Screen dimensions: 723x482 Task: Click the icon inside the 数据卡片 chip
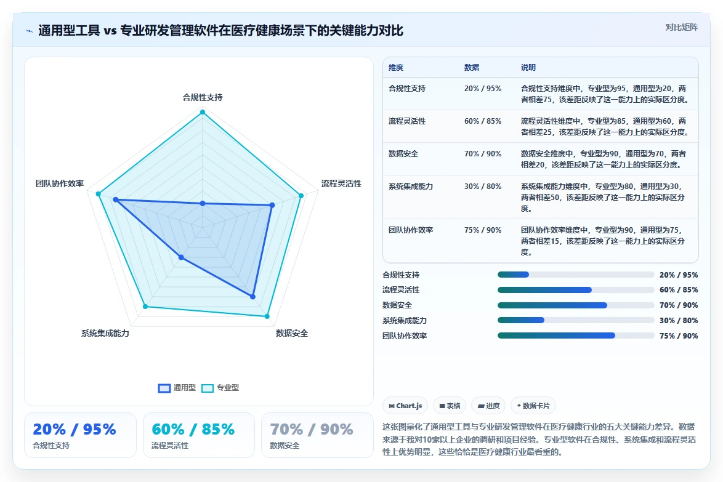[519, 406]
